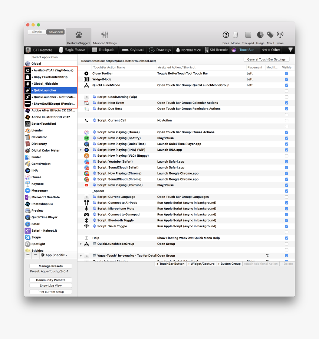Click the iTunes Now Playing row icon
Viewport: 319px width, 339px height.
point(86,132)
